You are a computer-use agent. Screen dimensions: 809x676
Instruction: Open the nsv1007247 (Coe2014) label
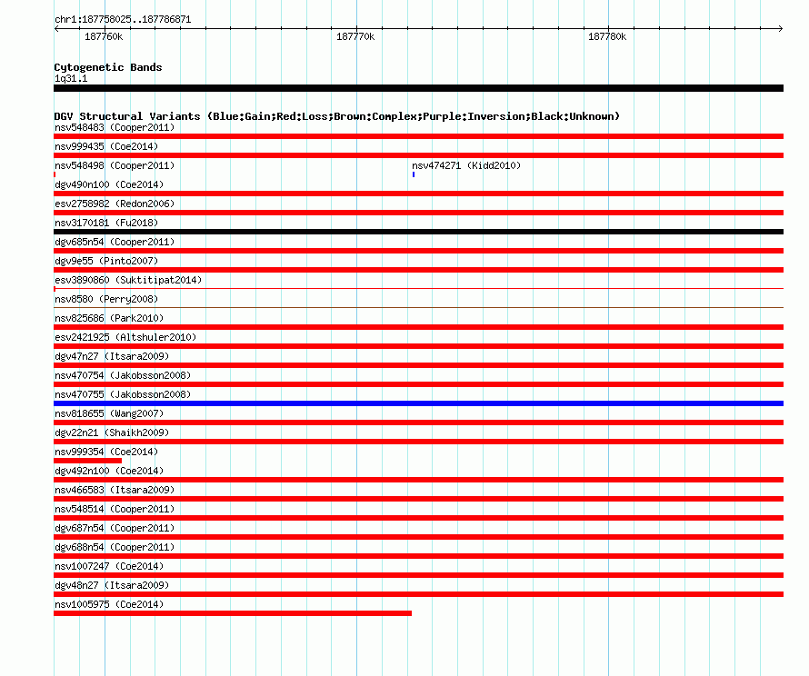point(109,566)
